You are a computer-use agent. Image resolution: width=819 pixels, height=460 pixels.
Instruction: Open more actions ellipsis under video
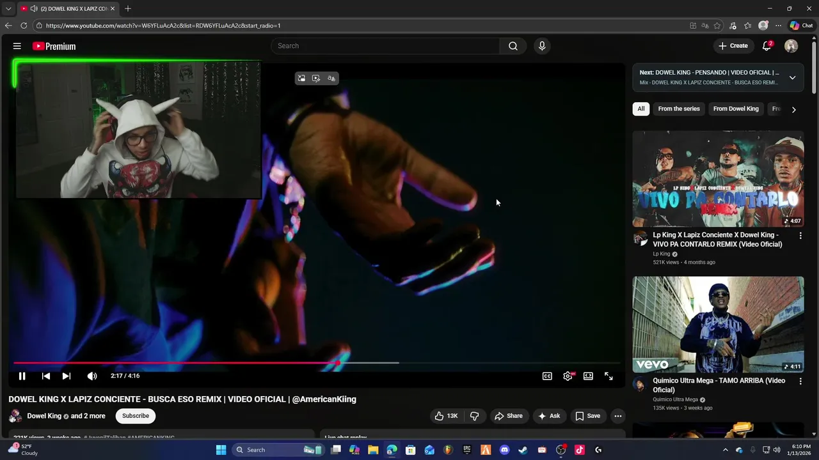click(x=617, y=416)
